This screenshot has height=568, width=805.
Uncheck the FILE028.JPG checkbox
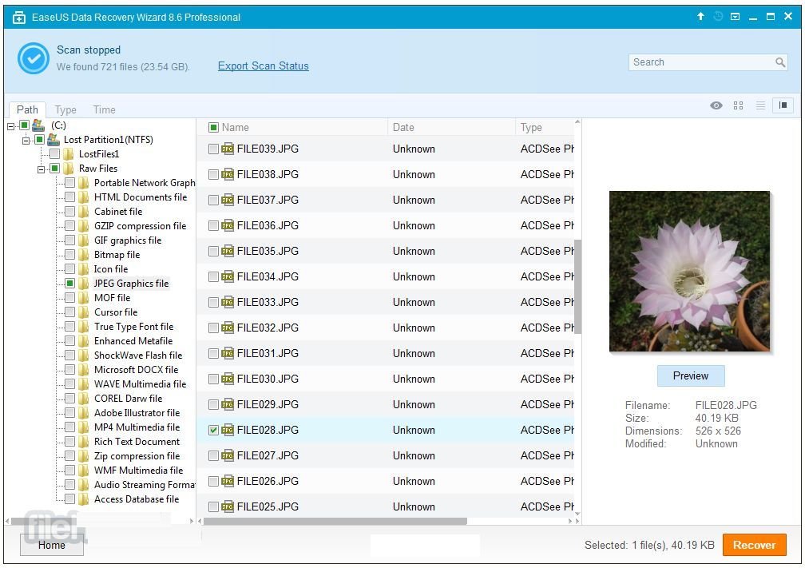[x=213, y=430]
